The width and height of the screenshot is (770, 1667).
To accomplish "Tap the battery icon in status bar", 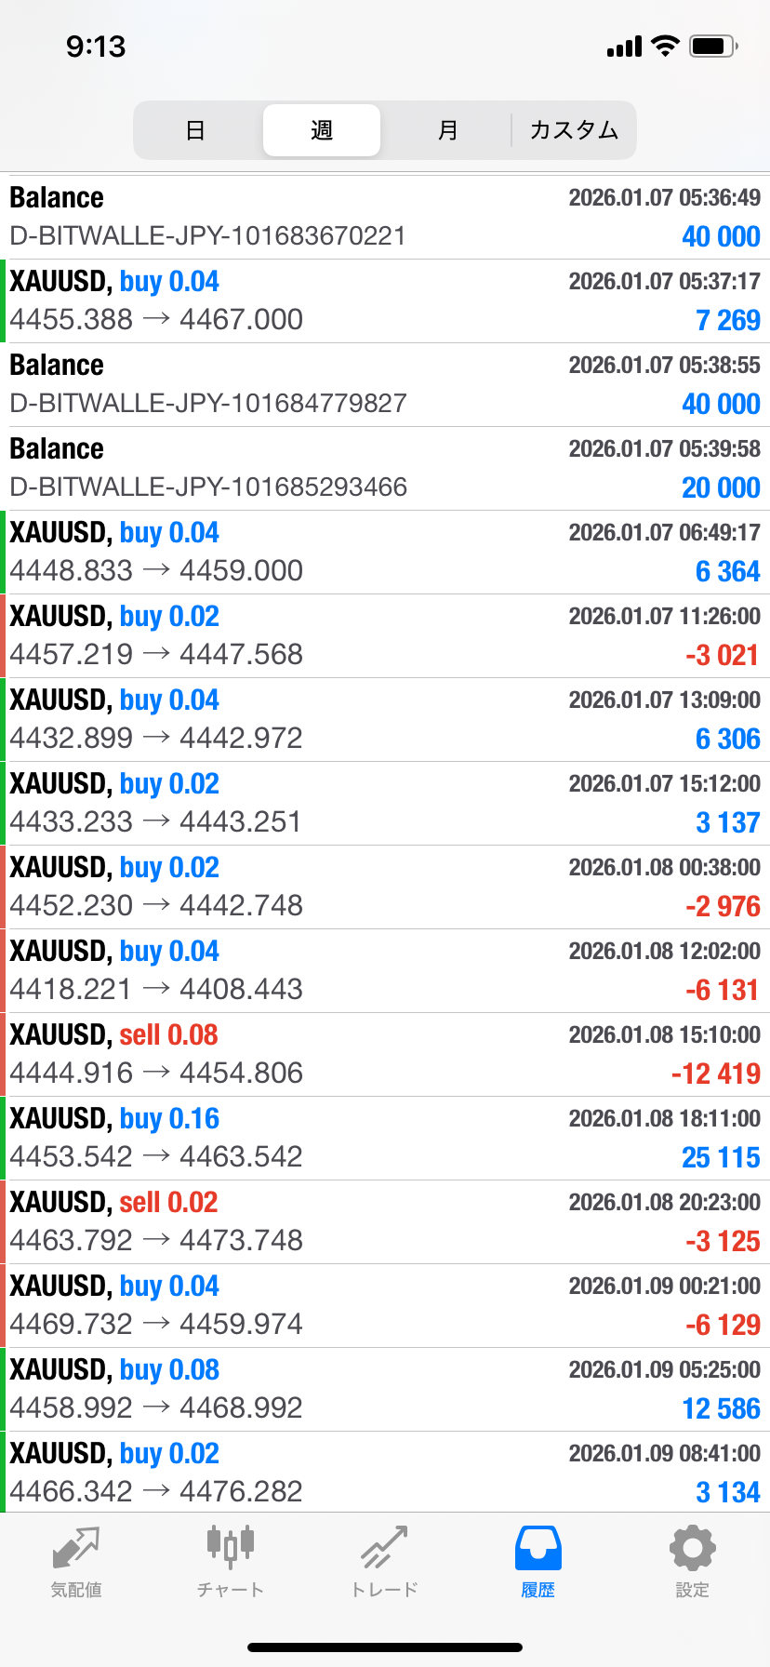I will tap(713, 46).
